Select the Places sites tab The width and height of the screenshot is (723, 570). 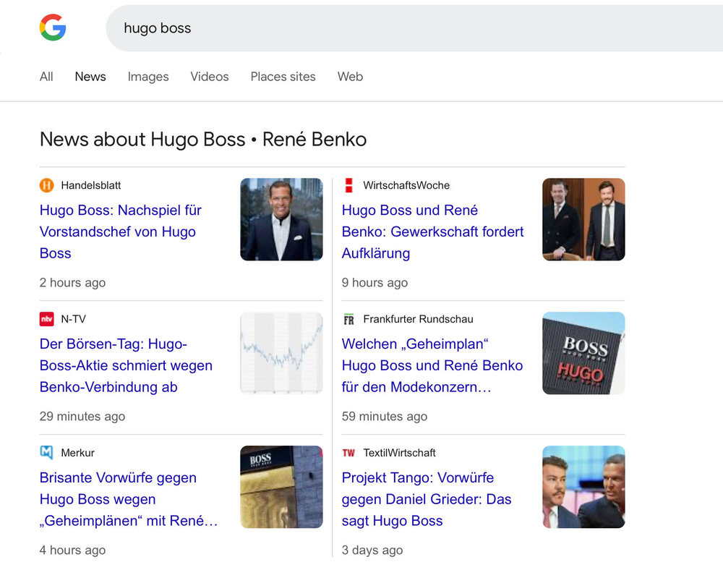[283, 77]
